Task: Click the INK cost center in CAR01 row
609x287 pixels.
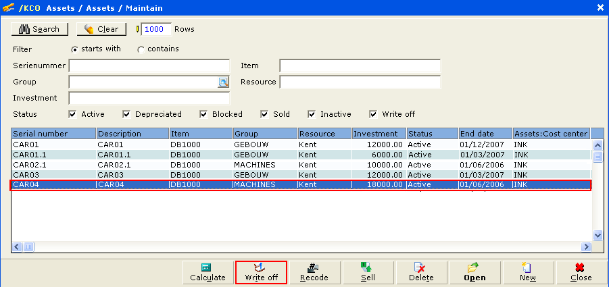Action: pyautogui.click(x=552, y=145)
